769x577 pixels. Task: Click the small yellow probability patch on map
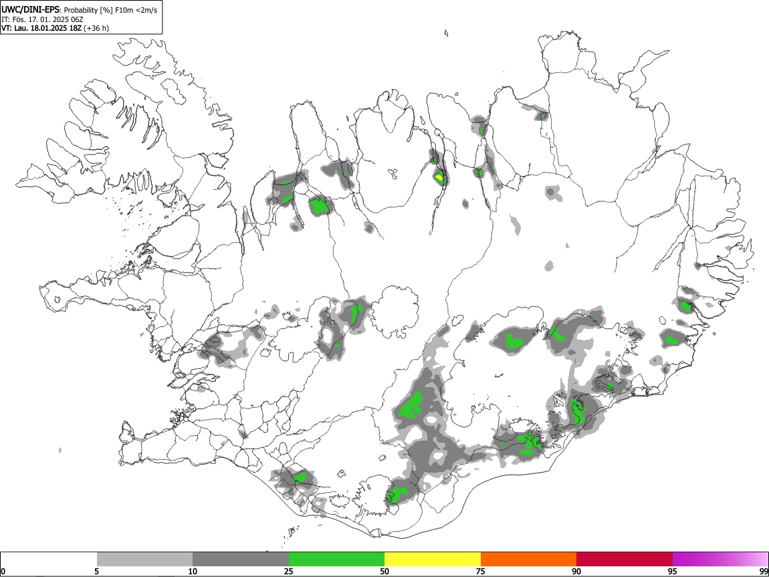click(439, 177)
